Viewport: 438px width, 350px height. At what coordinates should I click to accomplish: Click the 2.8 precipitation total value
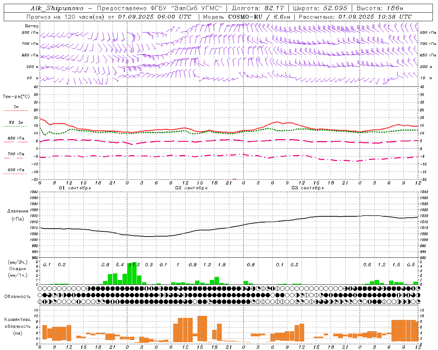[x=105, y=265]
